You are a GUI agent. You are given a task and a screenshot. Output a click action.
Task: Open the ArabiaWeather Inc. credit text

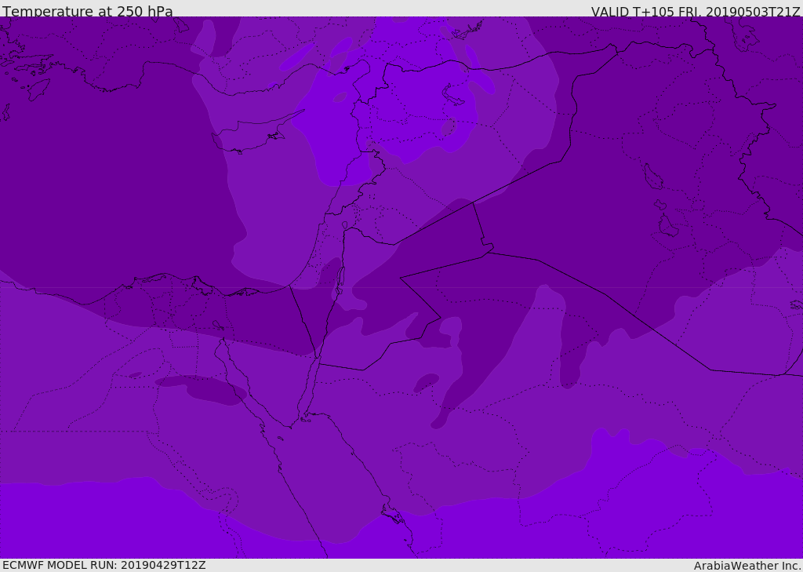(747, 566)
